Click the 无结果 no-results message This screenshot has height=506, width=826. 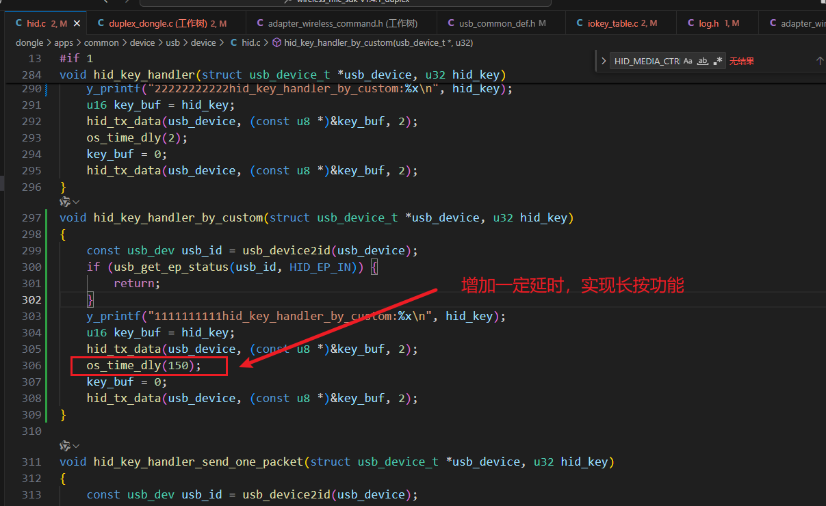[x=742, y=61]
